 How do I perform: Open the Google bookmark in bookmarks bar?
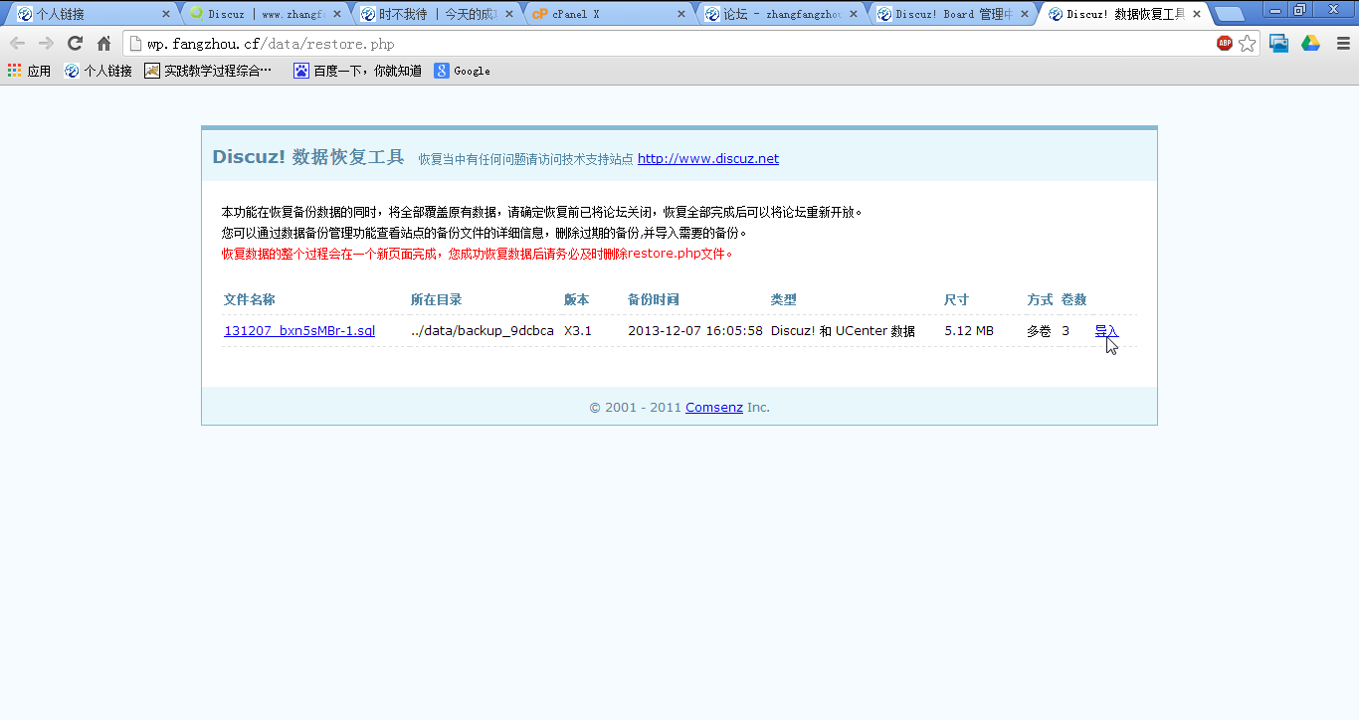pyautogui.click(x=463, y=71)
